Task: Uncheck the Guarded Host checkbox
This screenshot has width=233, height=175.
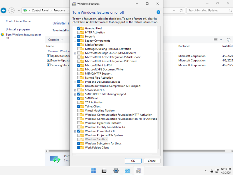Action: (79, 28)
